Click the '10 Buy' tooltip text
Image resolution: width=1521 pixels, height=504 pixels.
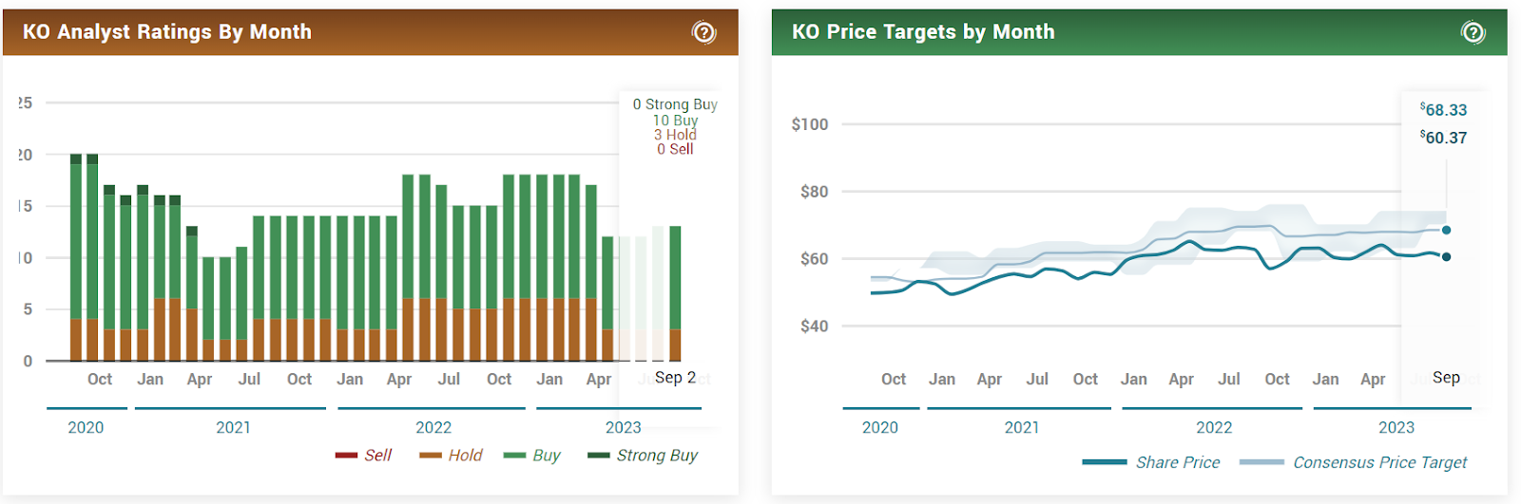point(675,121)
